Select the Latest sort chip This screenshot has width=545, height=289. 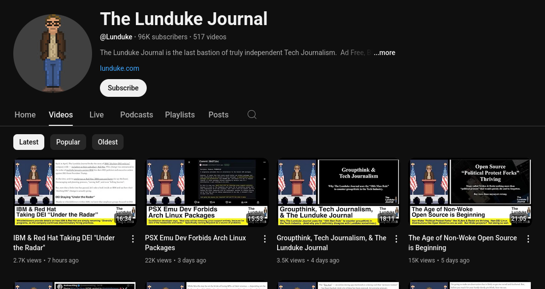(29, 142)
